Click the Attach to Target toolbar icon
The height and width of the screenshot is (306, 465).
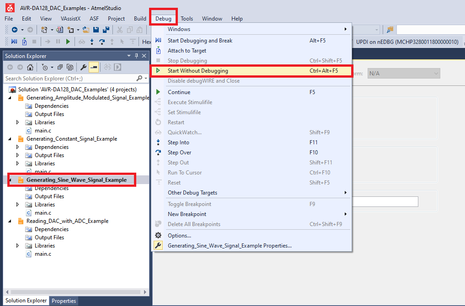click(x=24, y=42)
